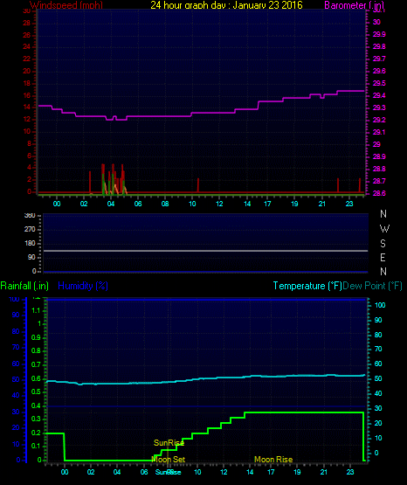The width and height of the screenshot is (407, 485).
Task: Click the Humidity (%) legend label
Action: click(83, 286)
